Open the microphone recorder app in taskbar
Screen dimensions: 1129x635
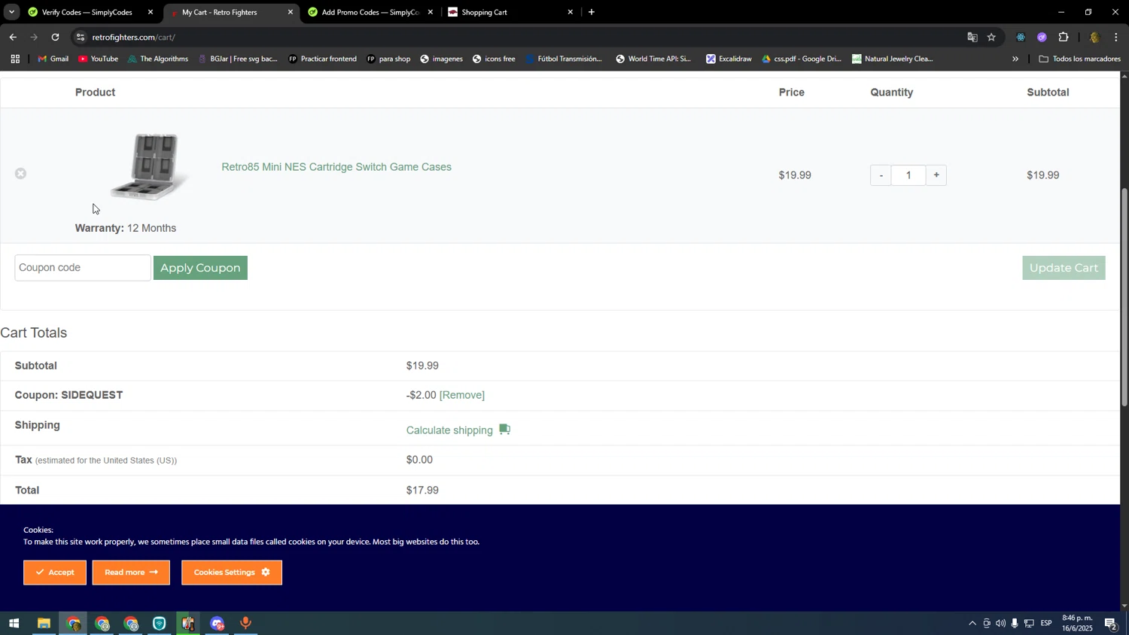coord(245,624)
